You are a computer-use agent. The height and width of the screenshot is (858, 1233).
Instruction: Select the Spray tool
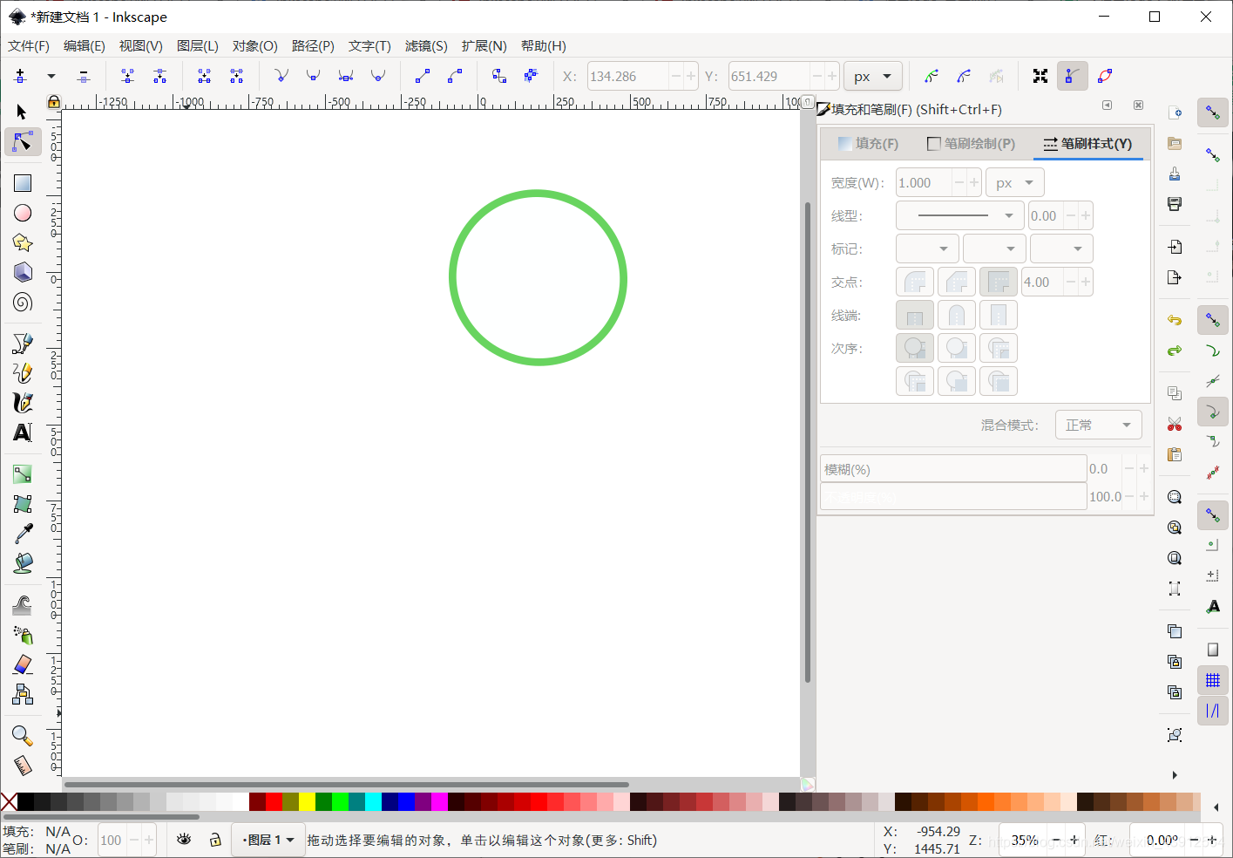(x=23, y=635)
